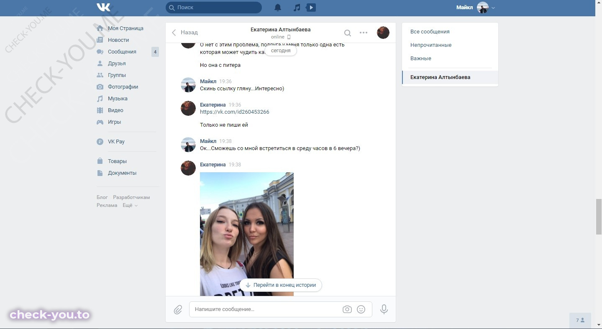Click the Документы file icon
This screenshot has height=329, width=602.
pos(100,173)
